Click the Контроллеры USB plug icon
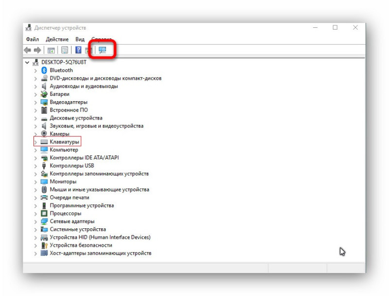This screenshot has width=389, height=296. click(44, 166)
